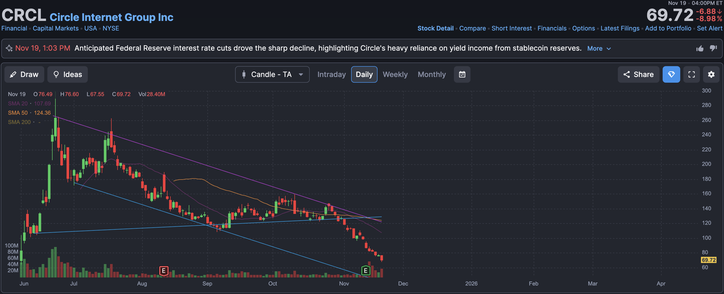Open the Candle - TA chart type dropdown

272,74
